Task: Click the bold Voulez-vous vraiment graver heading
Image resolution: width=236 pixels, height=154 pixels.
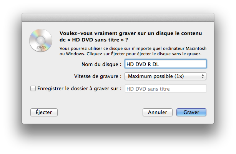Action: click(131, 36)
